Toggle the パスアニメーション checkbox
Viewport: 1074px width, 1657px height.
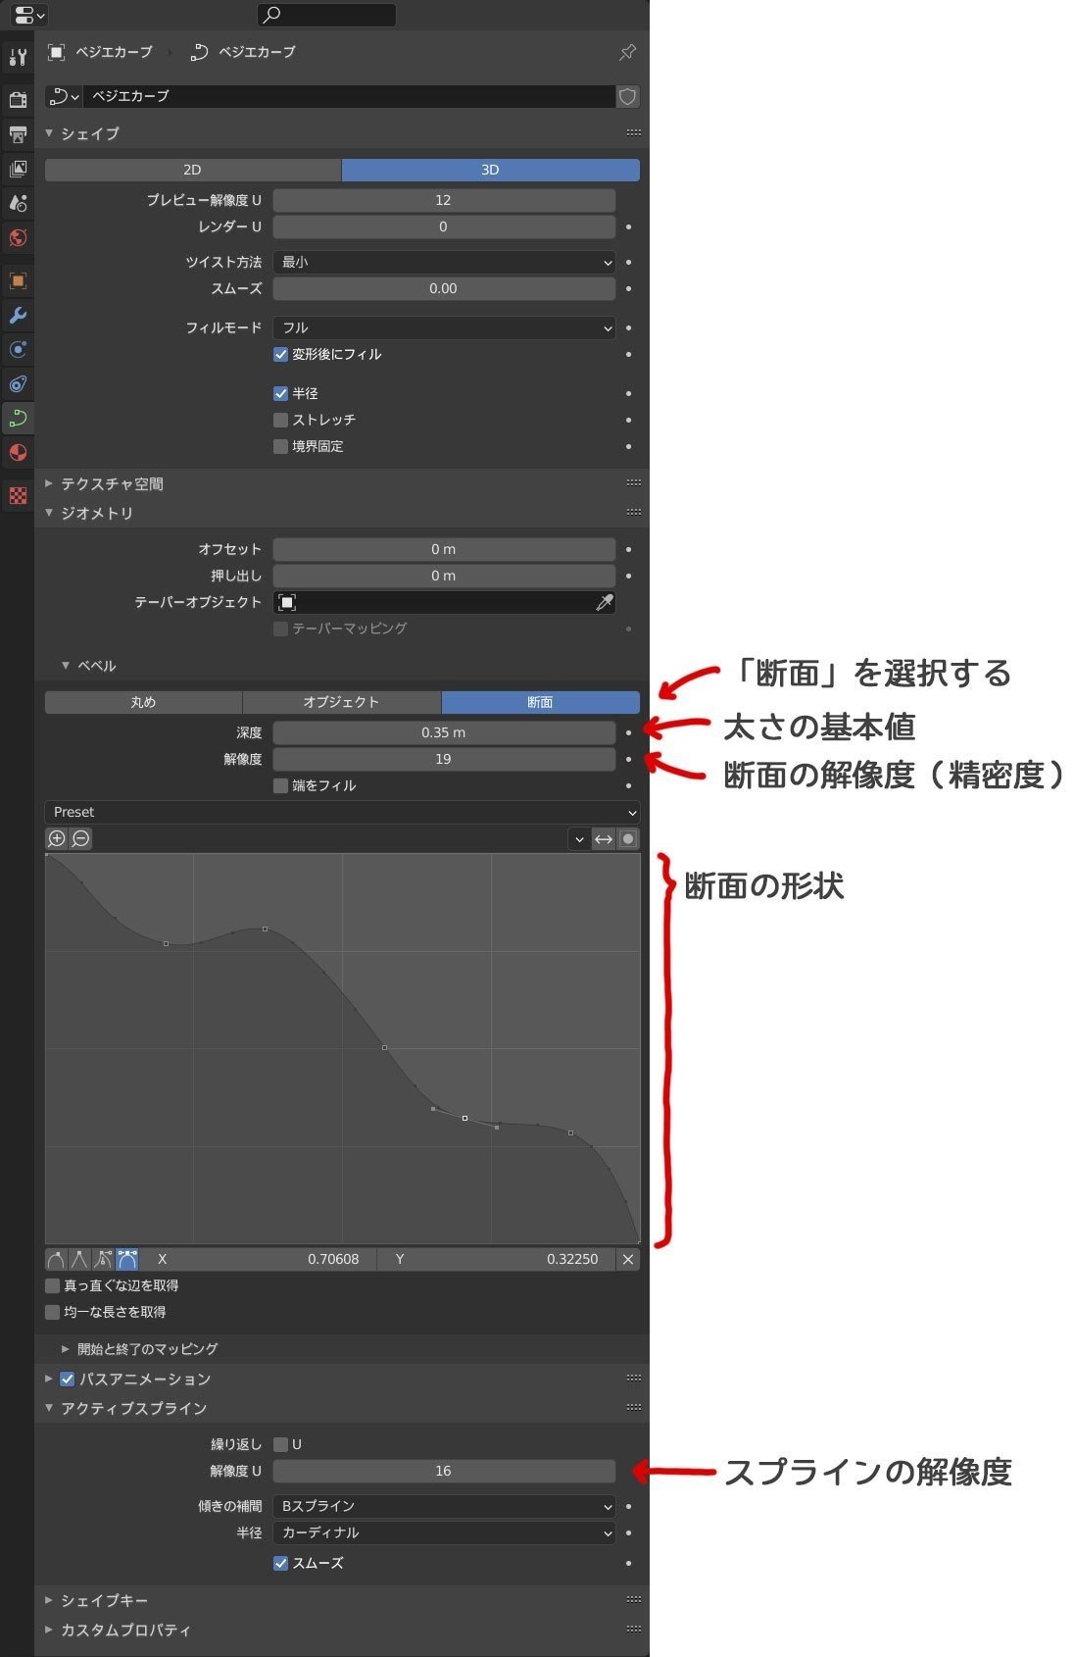[67, 1379]
